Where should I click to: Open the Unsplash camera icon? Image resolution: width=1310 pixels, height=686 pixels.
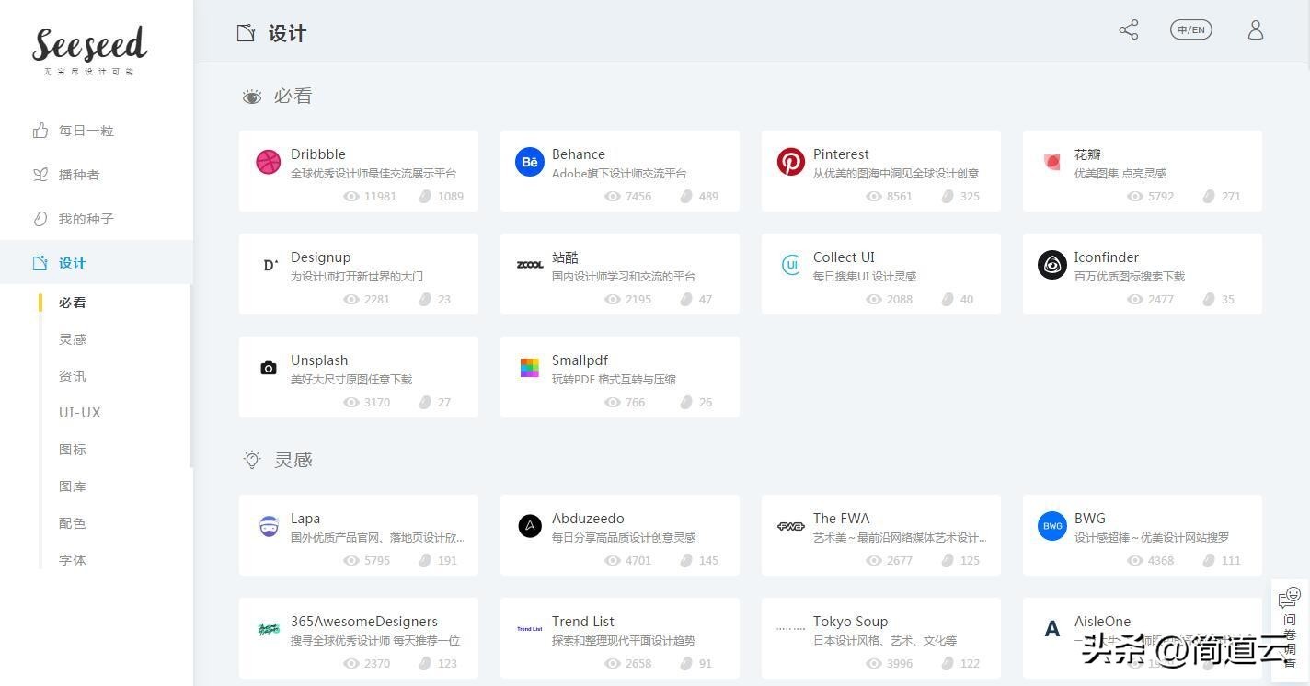[268, 369]
